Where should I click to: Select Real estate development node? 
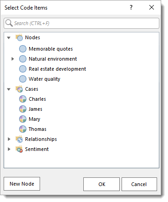point(57,69)
